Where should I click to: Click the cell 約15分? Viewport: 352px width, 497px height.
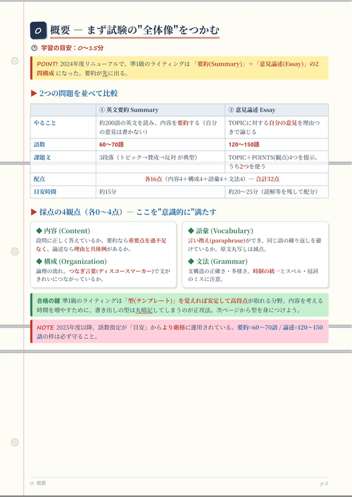pos(108,192)
